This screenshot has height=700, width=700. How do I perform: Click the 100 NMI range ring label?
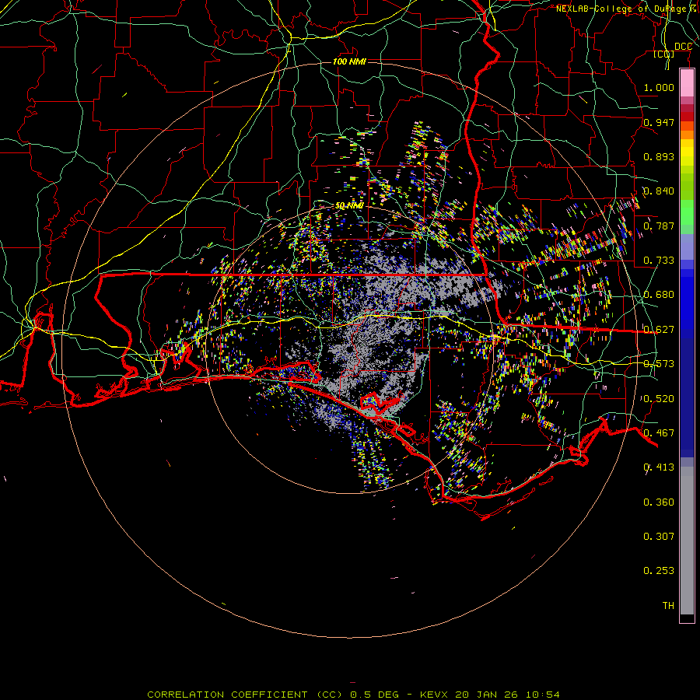tap(349, 61)
